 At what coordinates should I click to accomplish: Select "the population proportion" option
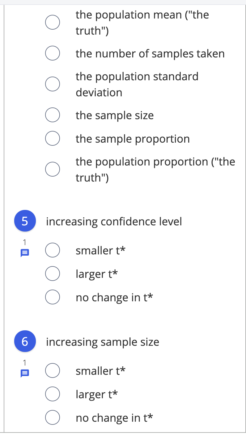(52, 169)
